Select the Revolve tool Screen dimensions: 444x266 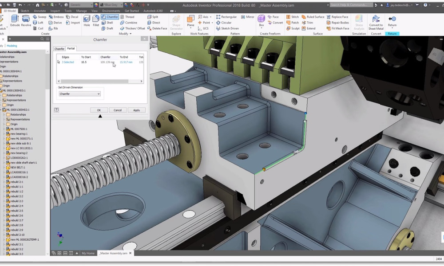26,21
